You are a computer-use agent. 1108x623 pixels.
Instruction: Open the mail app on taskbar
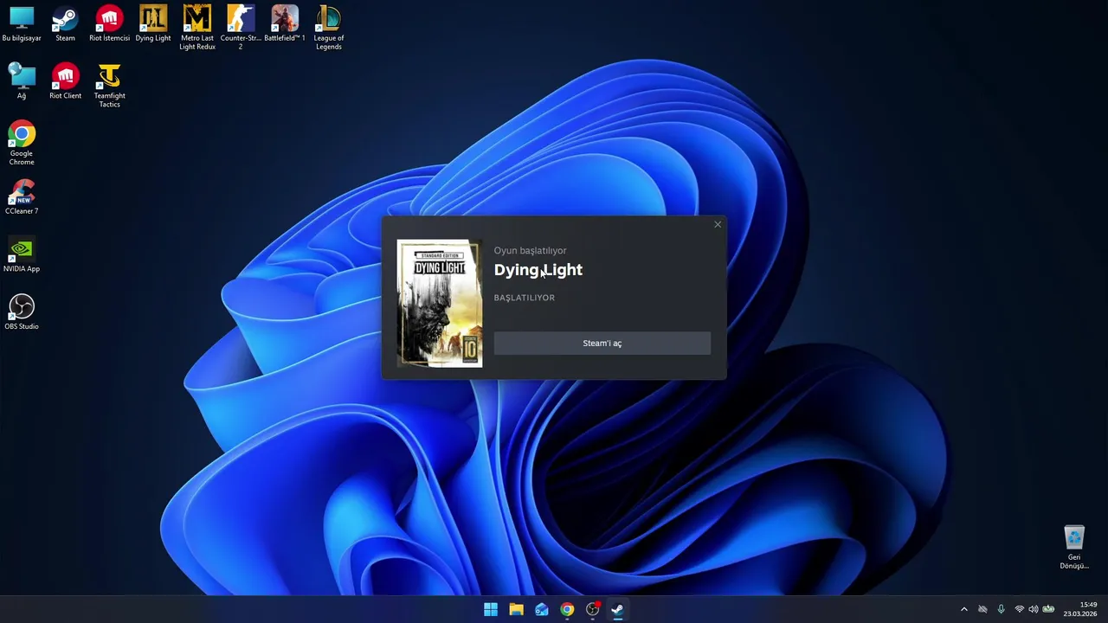(x=542, y=609)
